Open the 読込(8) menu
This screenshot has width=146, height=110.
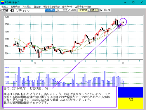(37, 7)
